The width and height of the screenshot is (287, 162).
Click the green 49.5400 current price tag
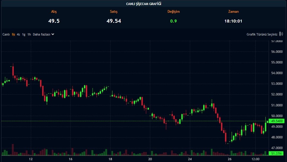[277, 121]
